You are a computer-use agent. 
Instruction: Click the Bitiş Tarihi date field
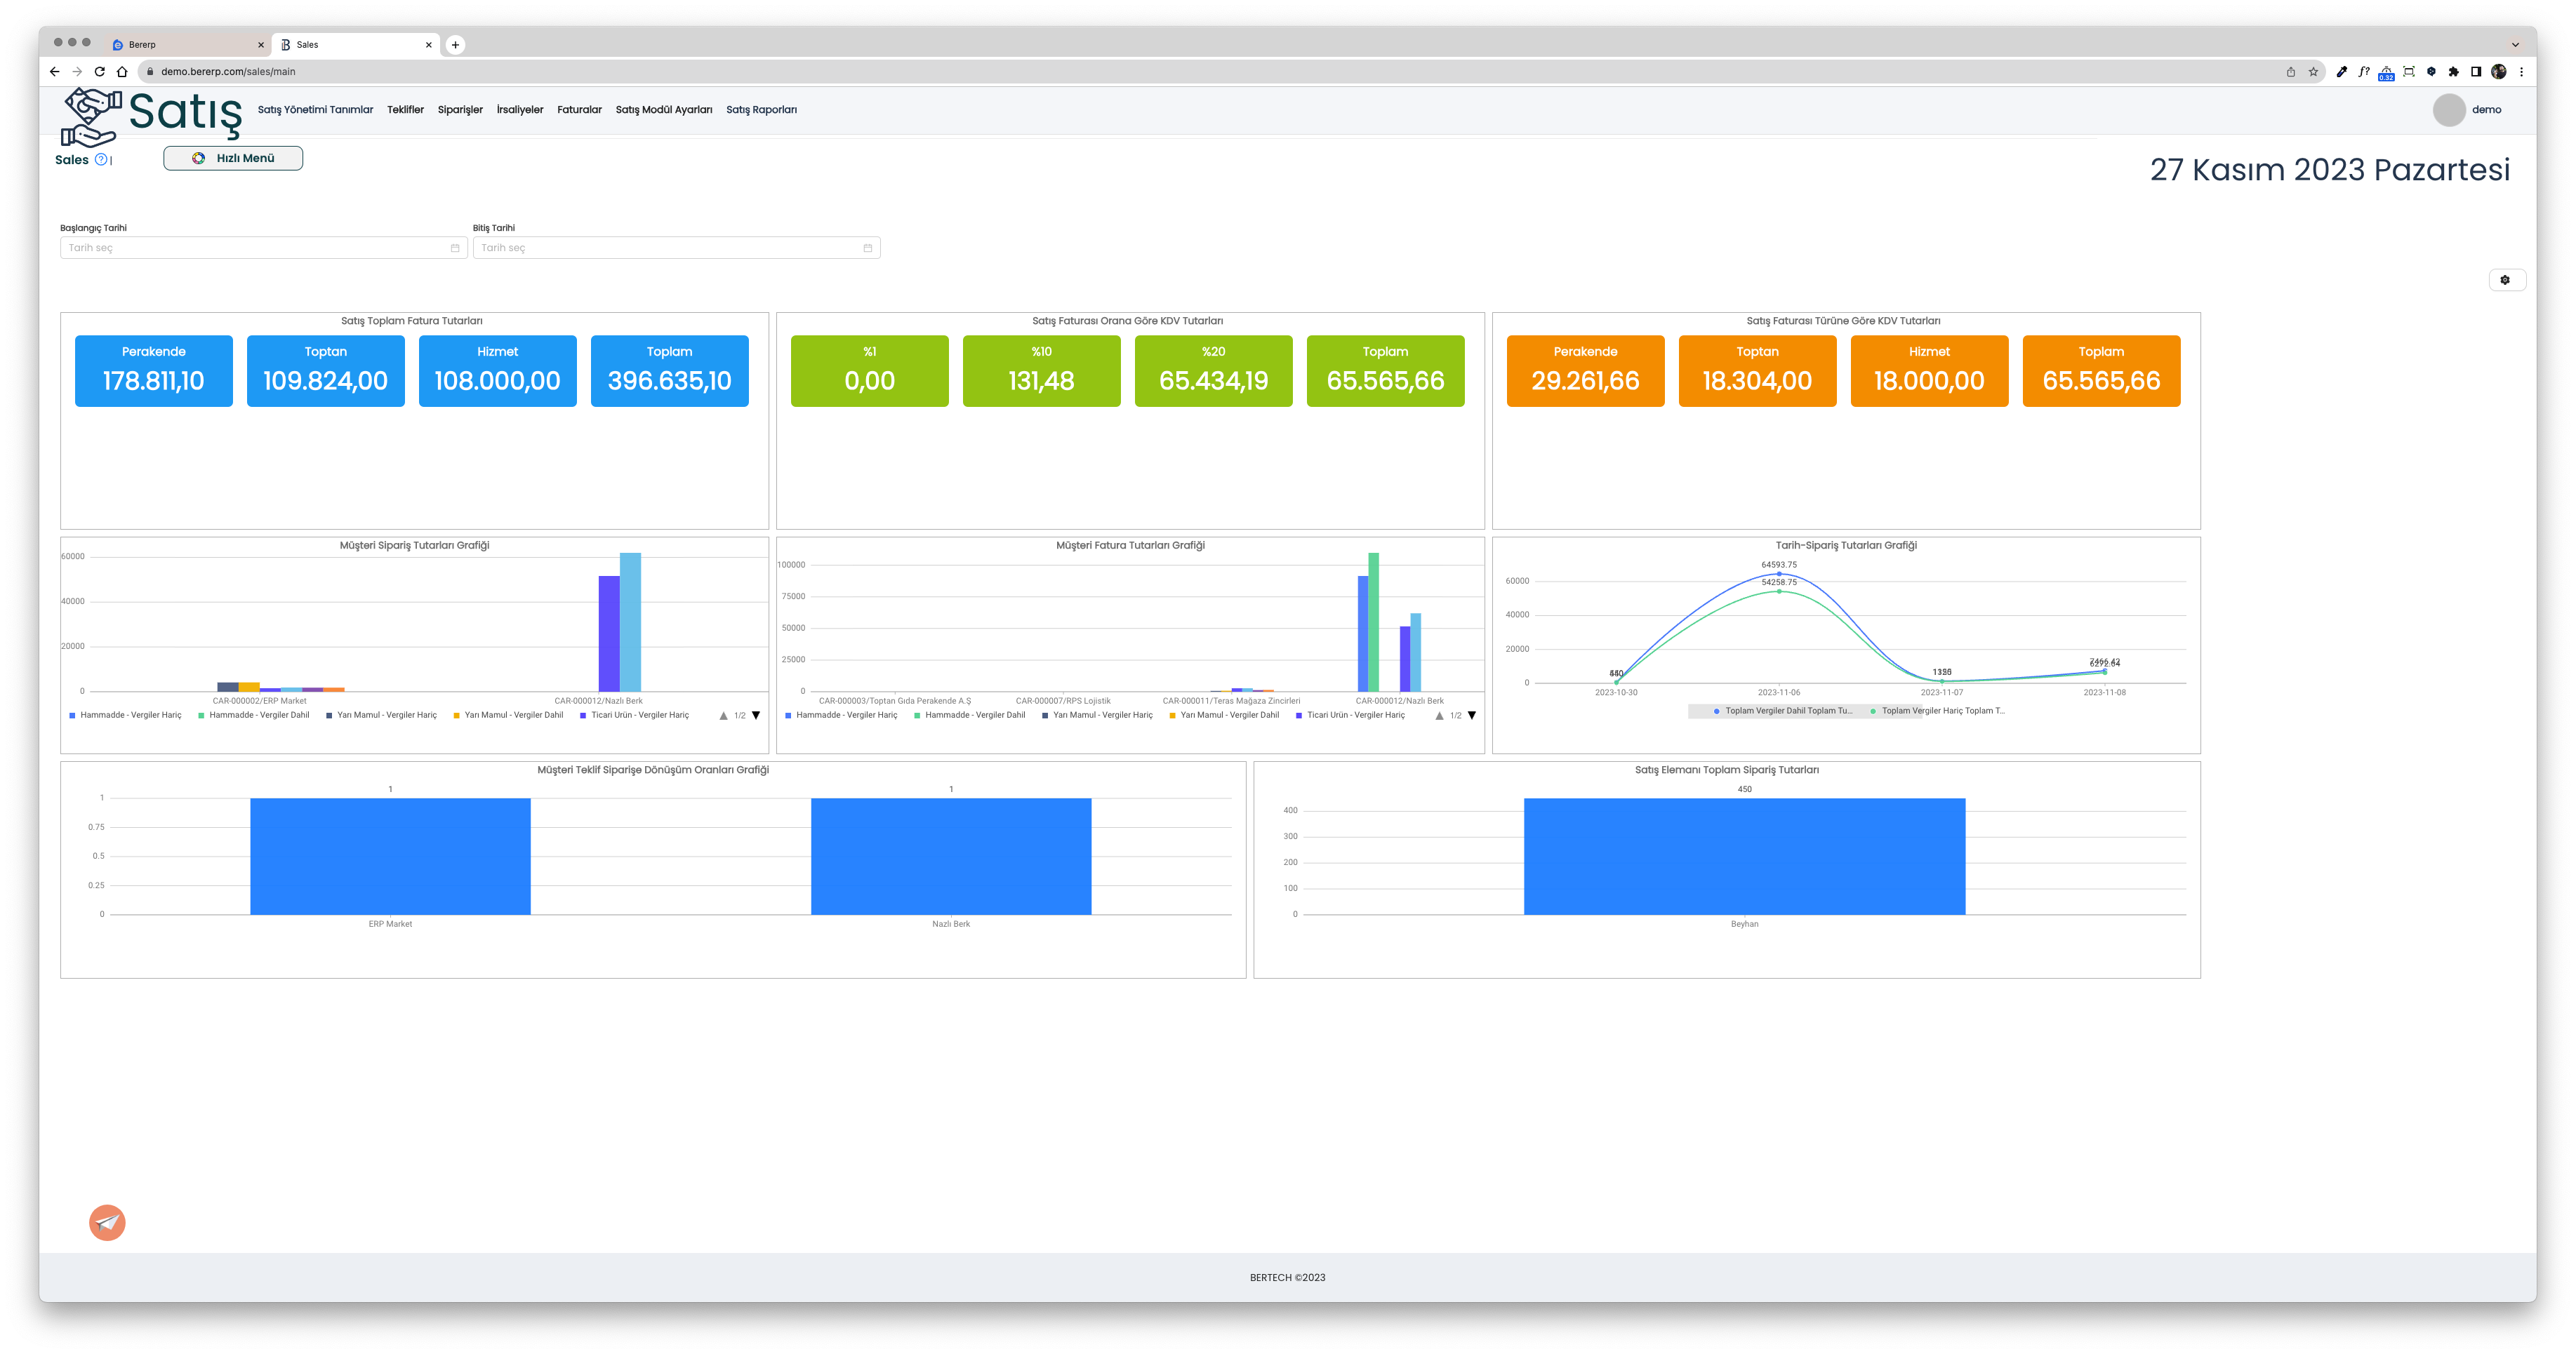coord(676,248)
